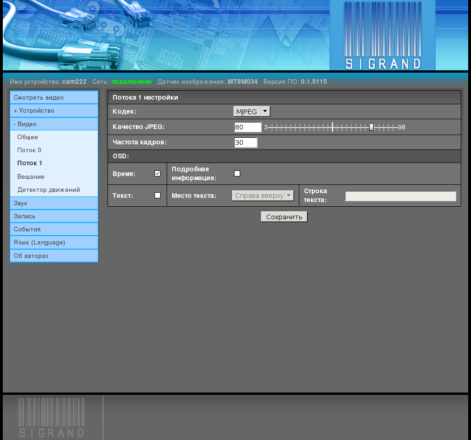Viewport: 471px width, 440px height.
Task: Select Поток 0 in sidebar
Action: (x=29, y=150)
